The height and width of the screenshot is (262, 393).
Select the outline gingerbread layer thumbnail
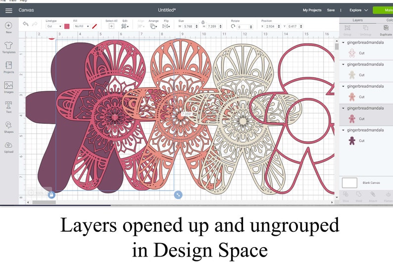[352, 53]
